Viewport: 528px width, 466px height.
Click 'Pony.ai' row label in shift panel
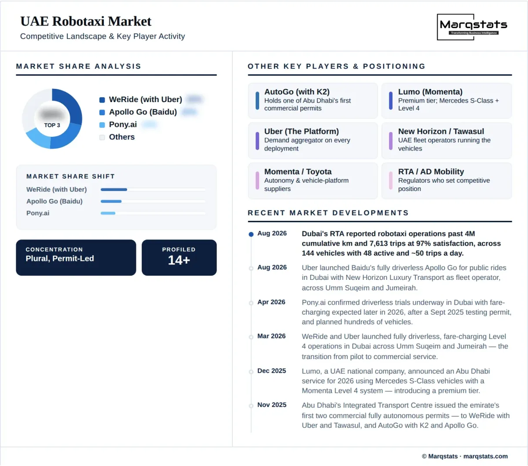(38, 213)
